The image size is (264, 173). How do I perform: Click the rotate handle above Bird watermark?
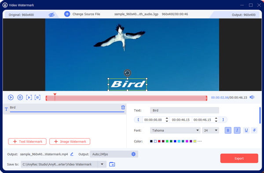click(x=127, y=73)
